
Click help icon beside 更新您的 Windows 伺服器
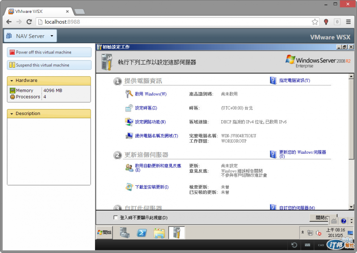click(273, 154)
